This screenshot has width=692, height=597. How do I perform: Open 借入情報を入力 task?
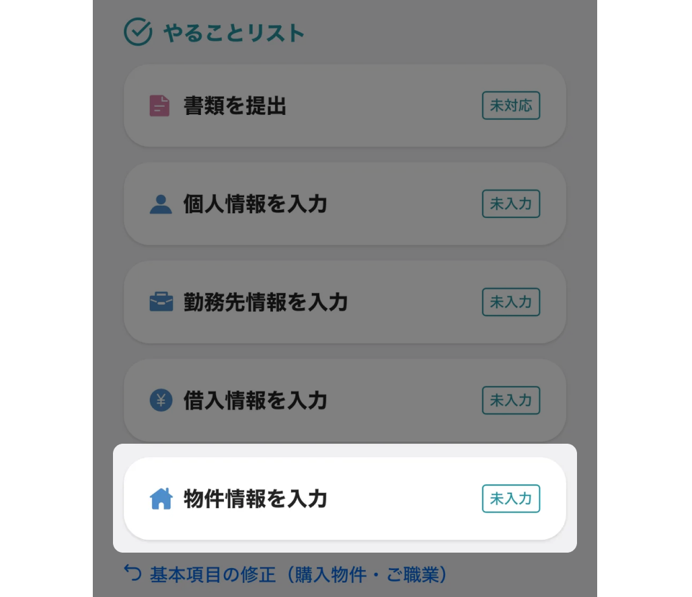(255, 401)
